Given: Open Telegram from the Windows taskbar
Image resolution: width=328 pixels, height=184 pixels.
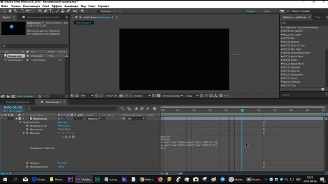Looking at the screenshot, I should coord(222,179).
